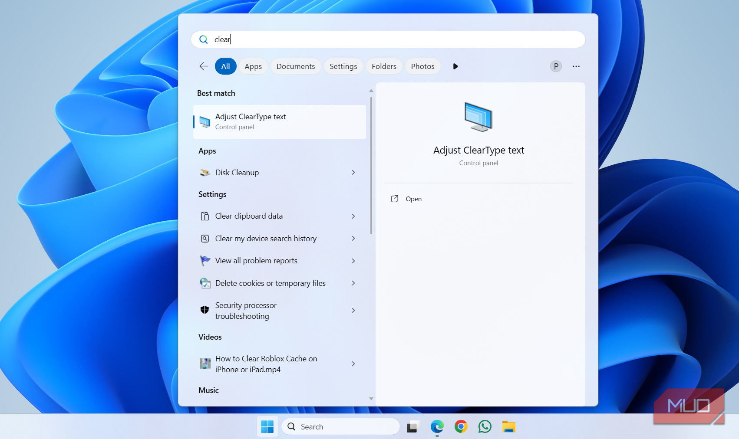The image size is (739, 439).
Task: Click the Clear clipboard data icon
Action: 205,216
